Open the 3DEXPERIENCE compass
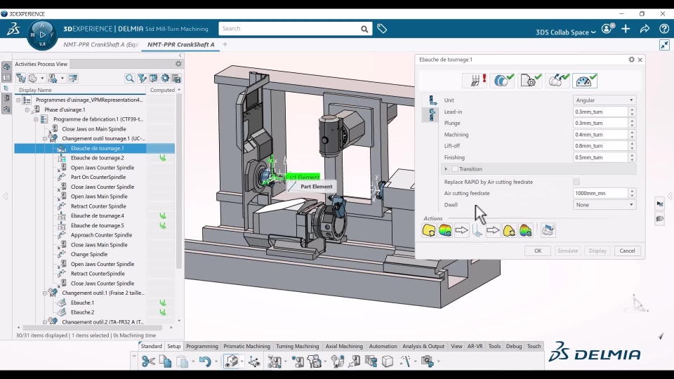The height and width of the screenshot is (379, 674). click(x=42, y=34)
